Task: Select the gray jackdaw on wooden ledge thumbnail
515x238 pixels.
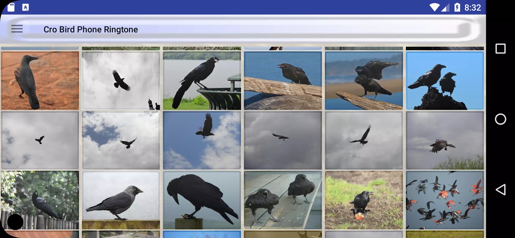Action: pyautogui.click(x=121, y=200)
